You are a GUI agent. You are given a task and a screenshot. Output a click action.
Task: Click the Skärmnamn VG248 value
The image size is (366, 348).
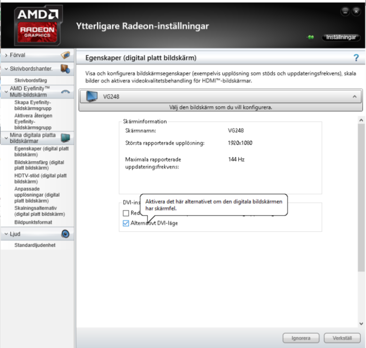coord(236,131)
